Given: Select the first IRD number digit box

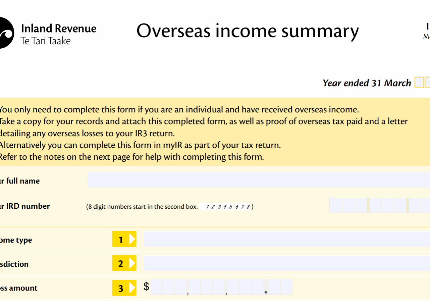Looking at the screenshot, I should click(x=336, y=205).
